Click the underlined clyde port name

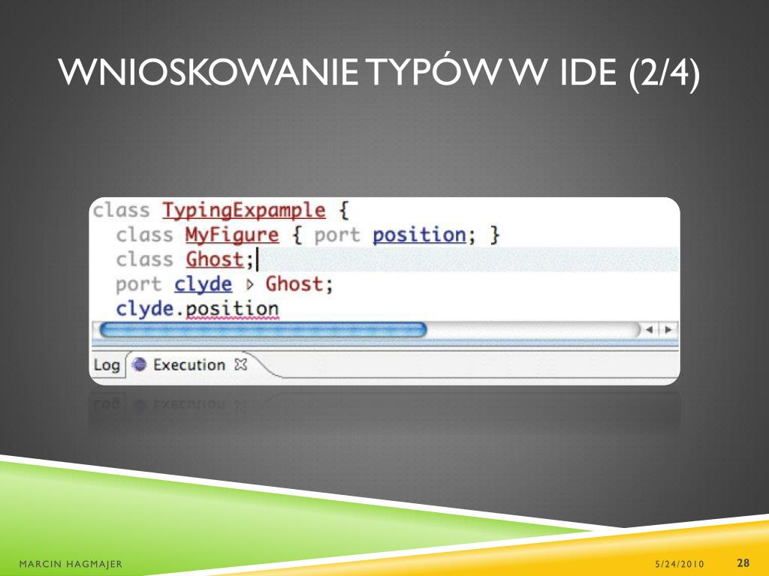pos(203,284)
